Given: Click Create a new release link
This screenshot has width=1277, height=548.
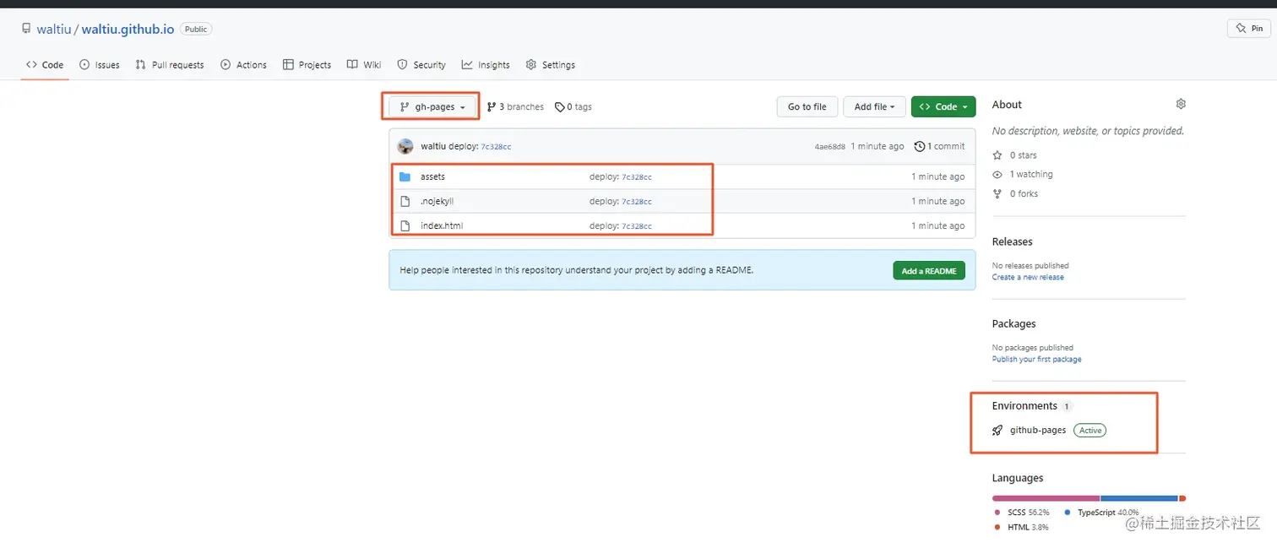Looking at the screenshot, I should click(x=1028, y=277).
